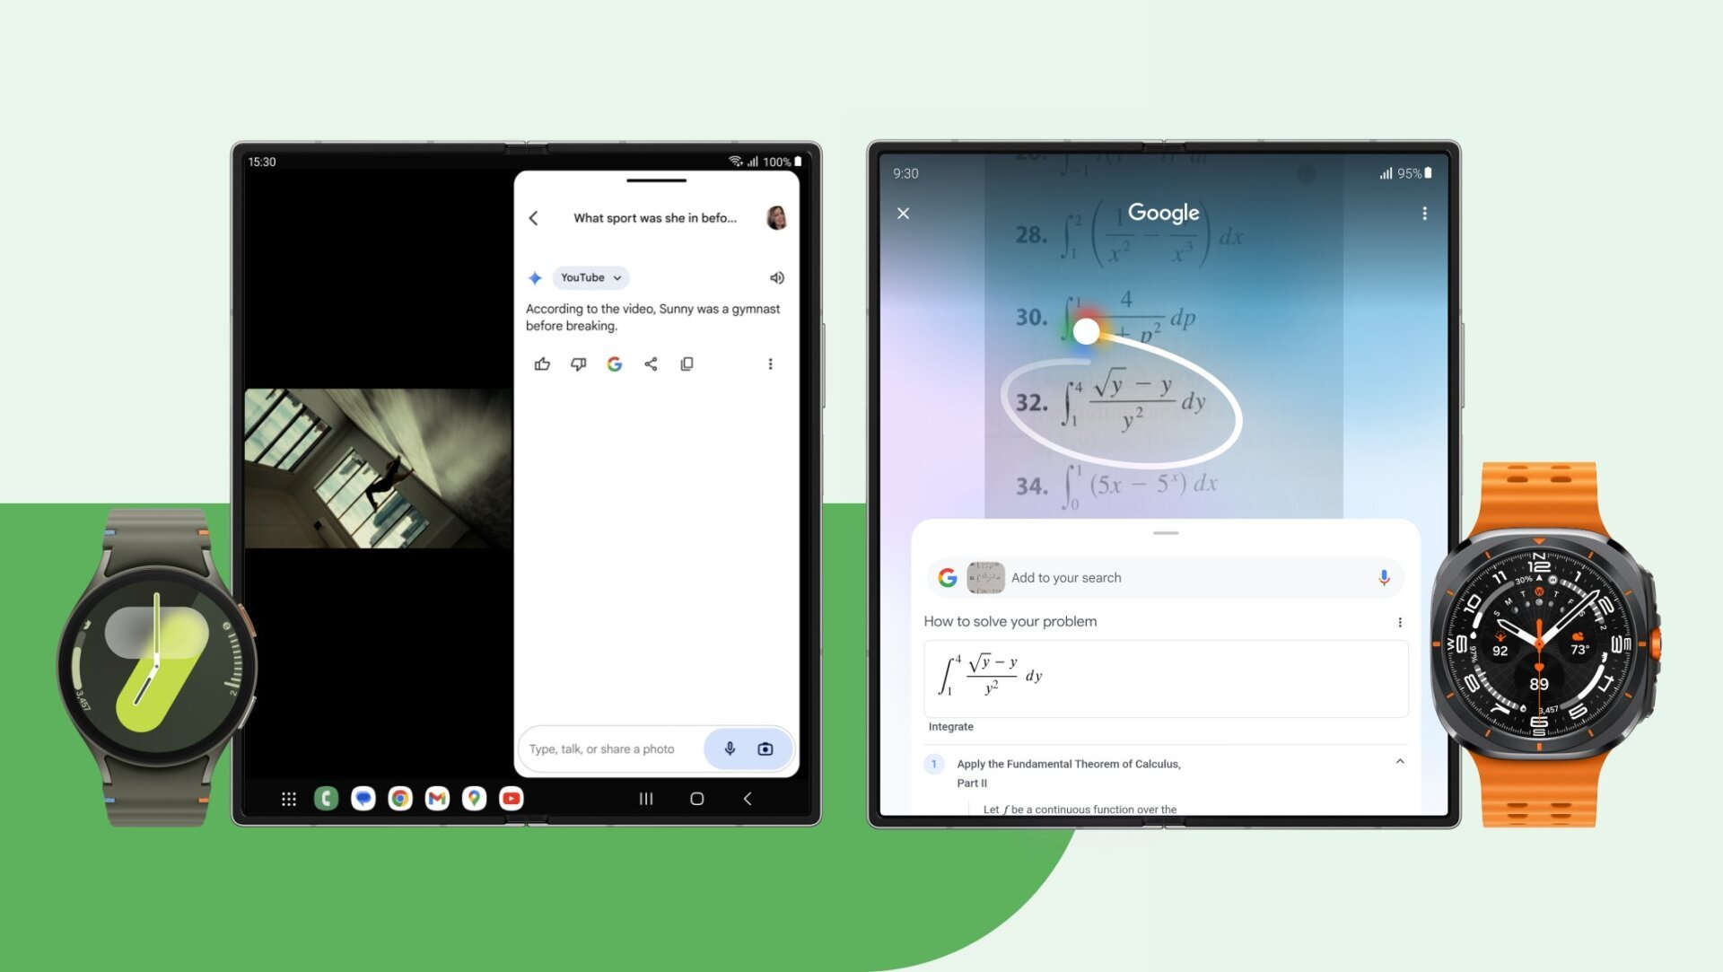Toggle audio speaker icon on AI answer
Image resolution: width=1723 pixels, height=972 pixels.
click(x=775, y=277)
